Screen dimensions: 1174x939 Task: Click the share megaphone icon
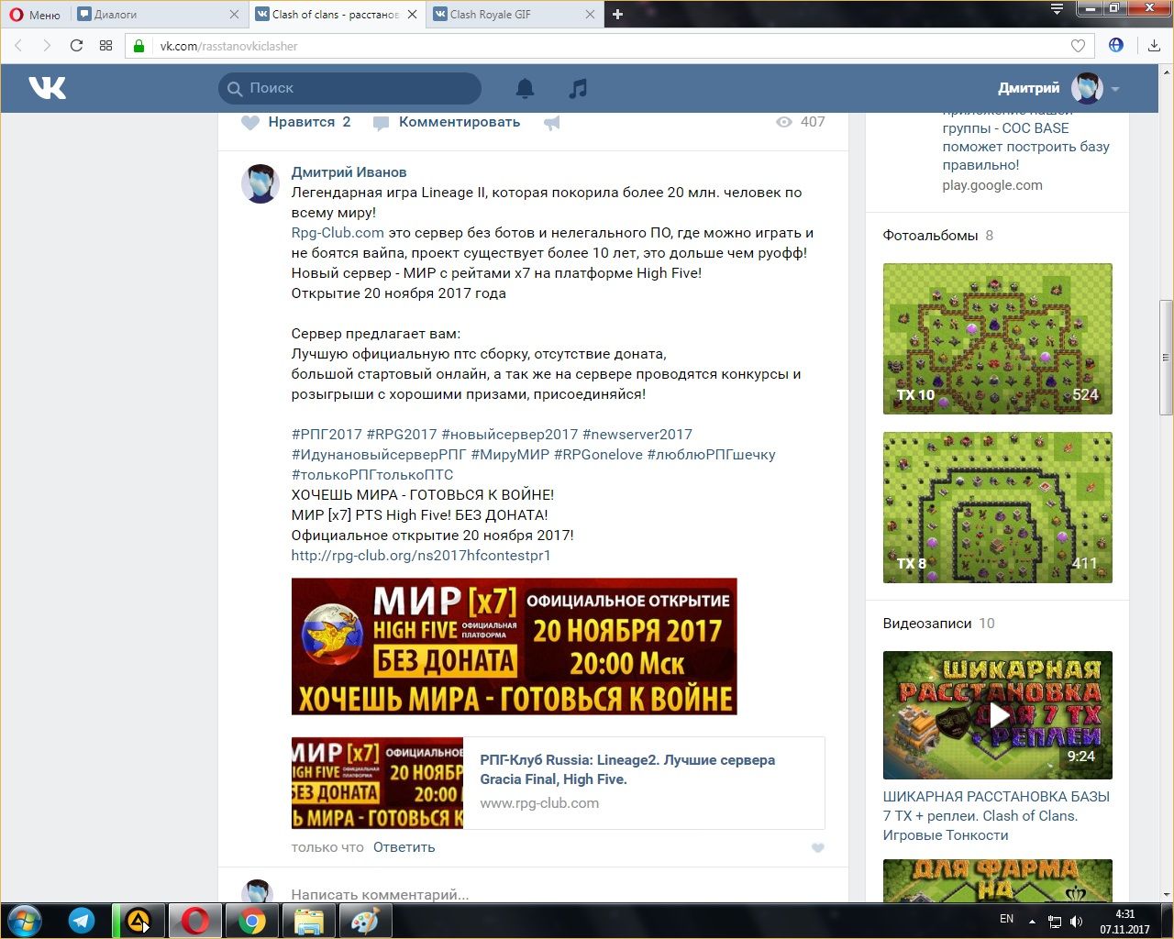[552, 122]
